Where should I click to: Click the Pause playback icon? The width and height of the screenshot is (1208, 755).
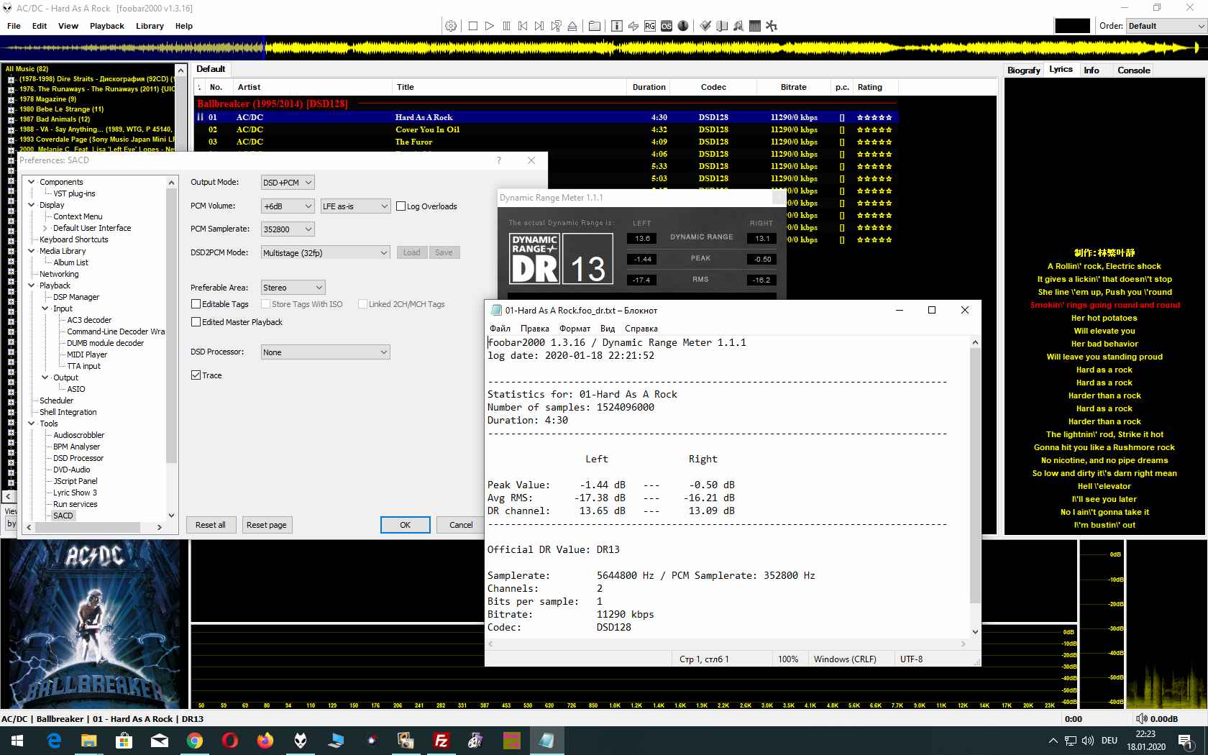(x=506, y=26)
